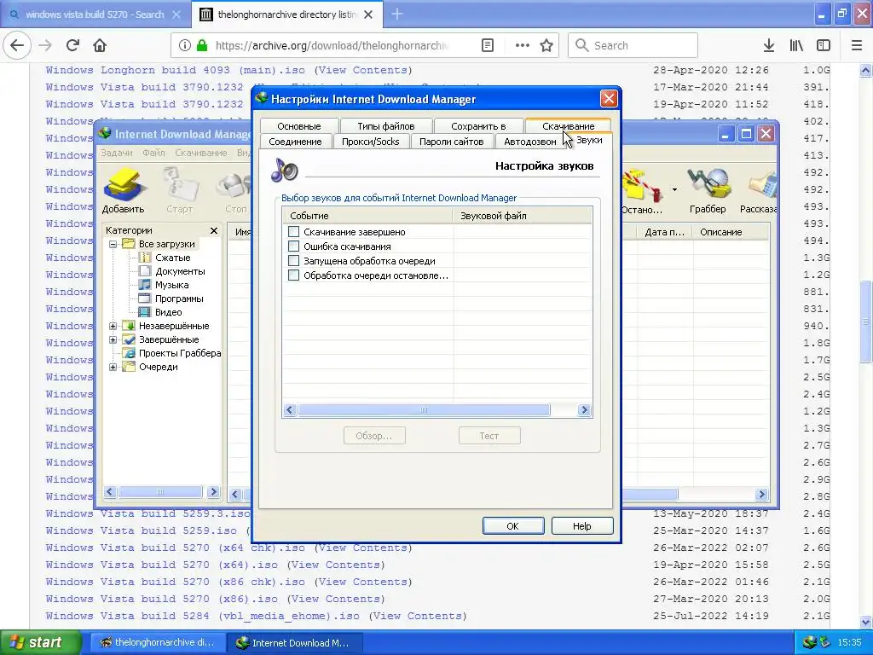
Task: Click thelonghornarchive taskbar button
Action: 158,642
